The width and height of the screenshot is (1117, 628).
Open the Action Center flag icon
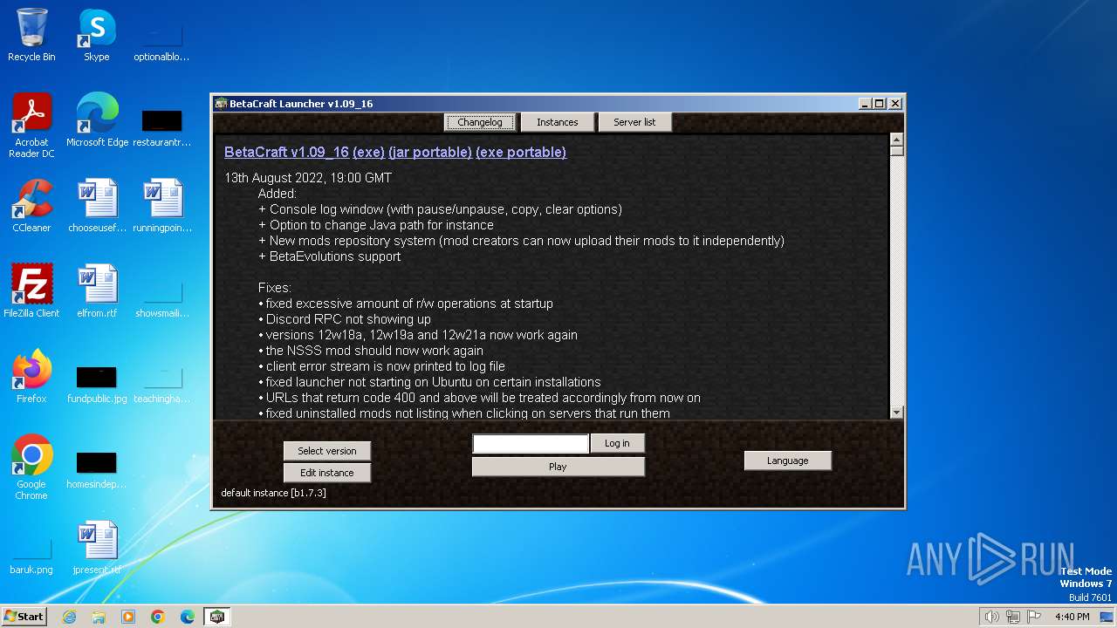coord(1034,617)
